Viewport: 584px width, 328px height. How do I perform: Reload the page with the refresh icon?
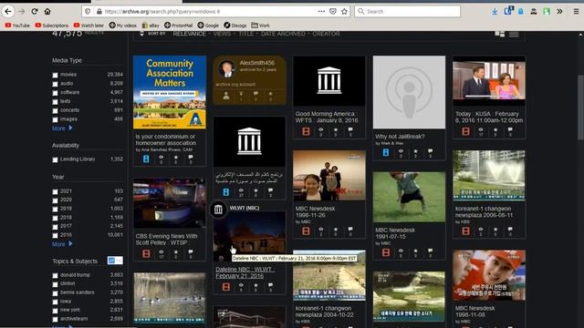[35, 12]
